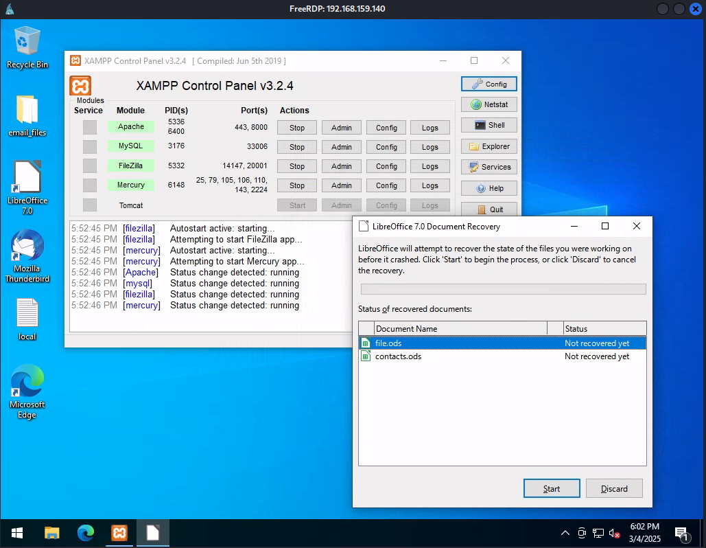This screenshot has height=548, width=706.
Task: Switch to LibreOffice taskbar button
Action: point(153,534)
